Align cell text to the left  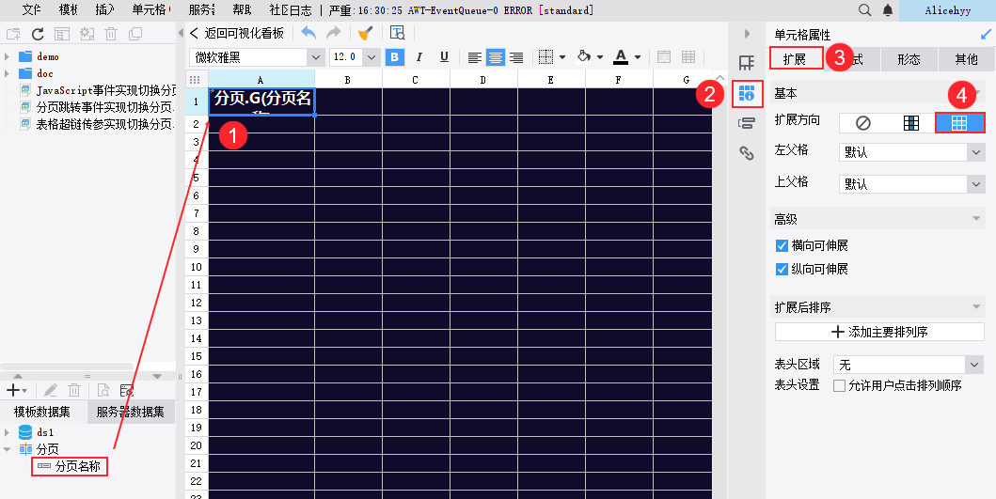[x=475, y=57]
